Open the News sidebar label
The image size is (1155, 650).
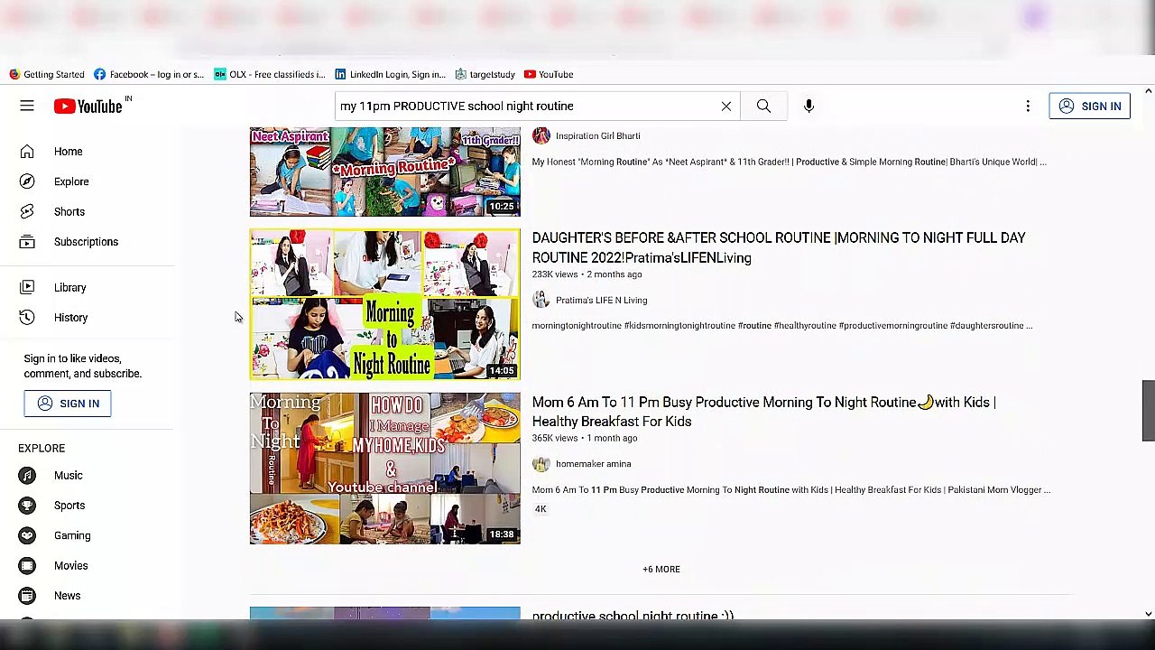pos(67,596)
